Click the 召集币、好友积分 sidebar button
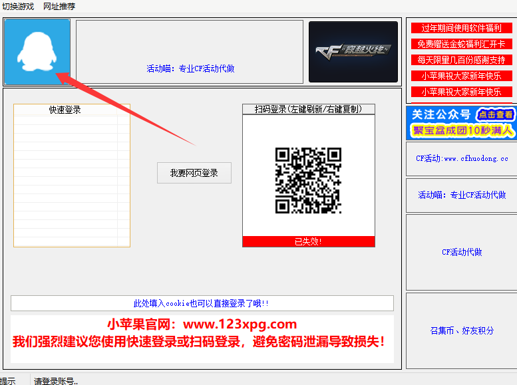Image resolution: width=517 pixels, height=385 pixels. pyautogui.click(x=462, y=330)
